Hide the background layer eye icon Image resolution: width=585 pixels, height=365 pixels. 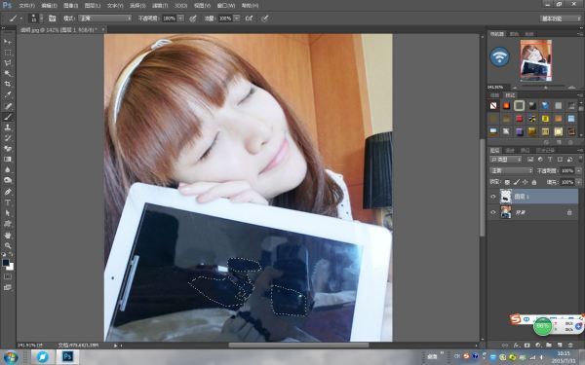pos(493,212)
